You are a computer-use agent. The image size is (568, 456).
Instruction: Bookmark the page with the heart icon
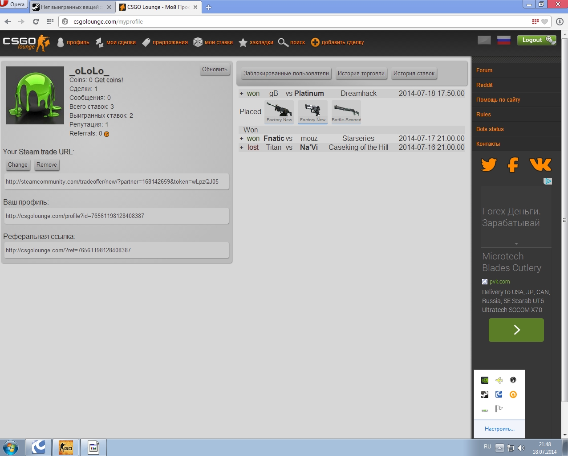point(544,21)
